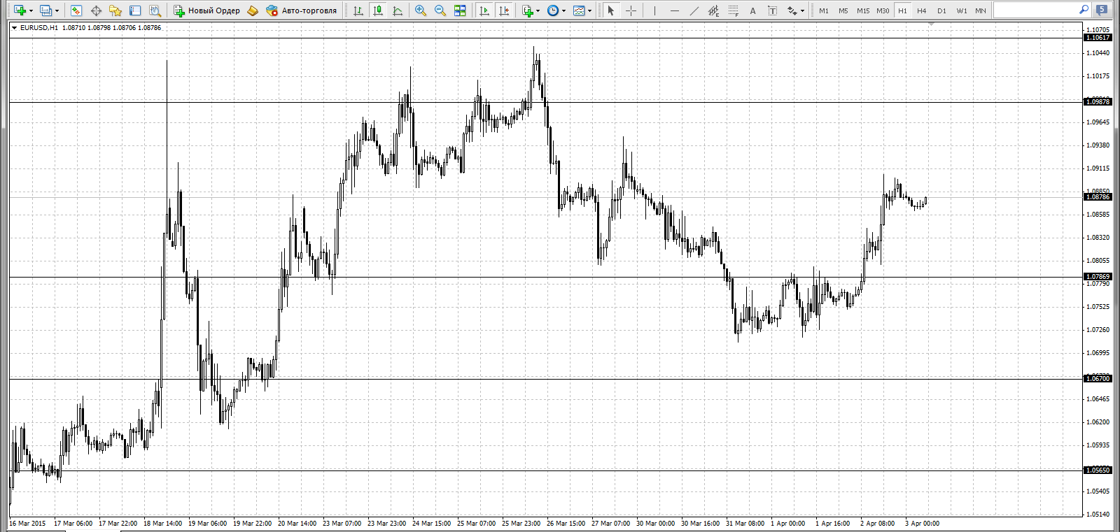This screenshot has width=1120, height=532.
Task: Open the Strategy Tester magnifier icon
Action: (x=155, y=10)
